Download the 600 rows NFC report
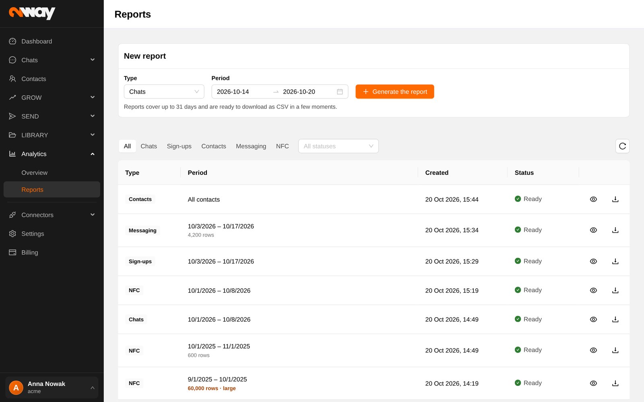The image size is (644, 402). pos(615,351)
